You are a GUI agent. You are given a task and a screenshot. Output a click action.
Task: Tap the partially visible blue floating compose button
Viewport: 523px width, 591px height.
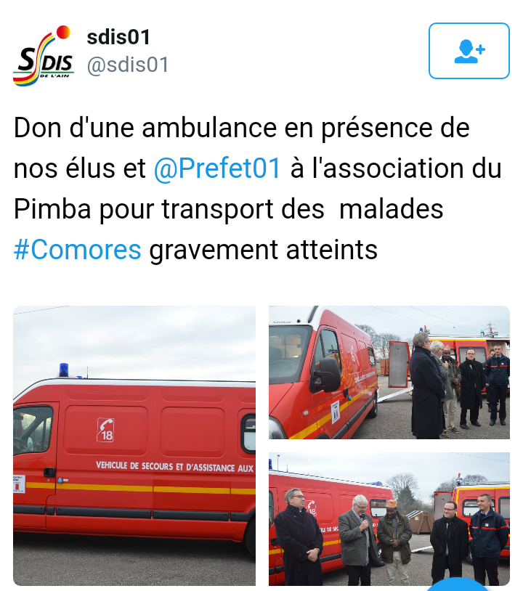[457, 584]
